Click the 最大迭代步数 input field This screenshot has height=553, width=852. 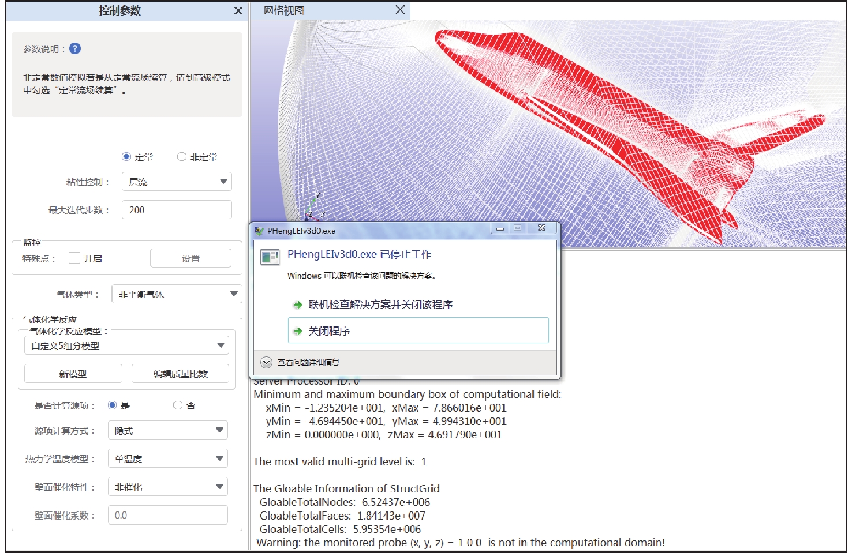(x=177, y=210)
